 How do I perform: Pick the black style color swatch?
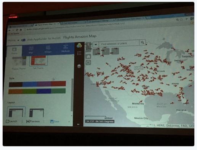16,84
